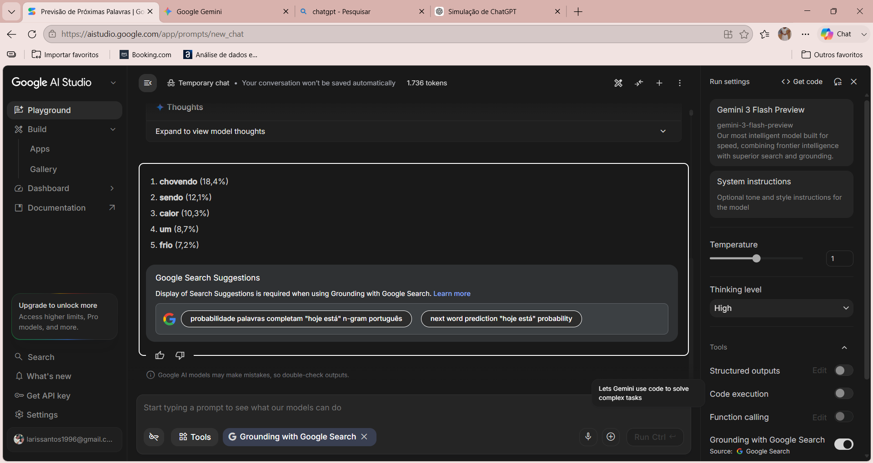This screenshot has height=463, width=873.
Task: Click the "next word prediction" search suggestion
Action: click(x=501, y=319)
